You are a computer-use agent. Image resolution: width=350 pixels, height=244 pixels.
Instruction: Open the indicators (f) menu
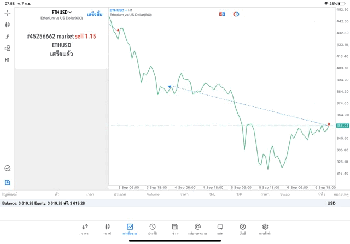coord(8,37)
